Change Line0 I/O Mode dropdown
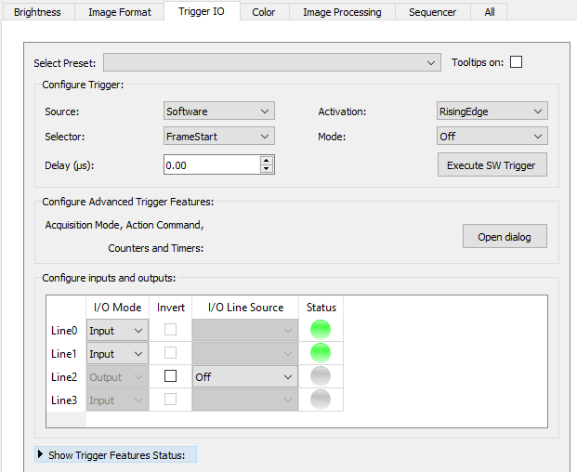577x472 pixels. coord(117,330)
